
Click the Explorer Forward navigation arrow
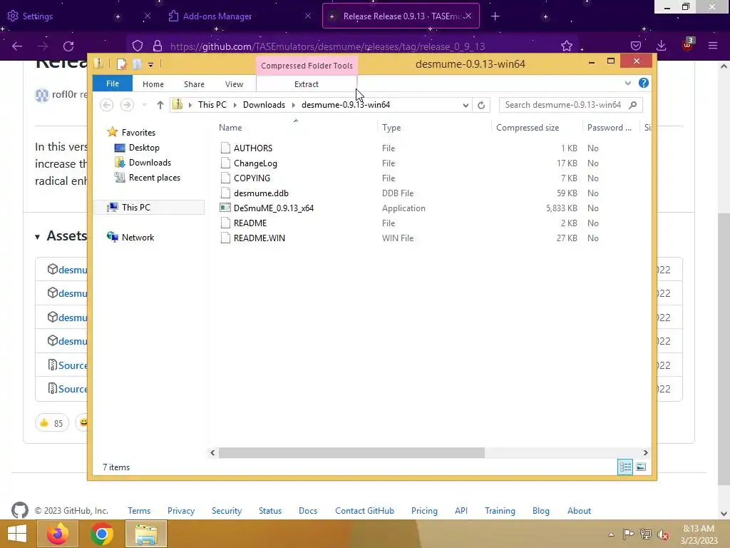click(127, 105)
